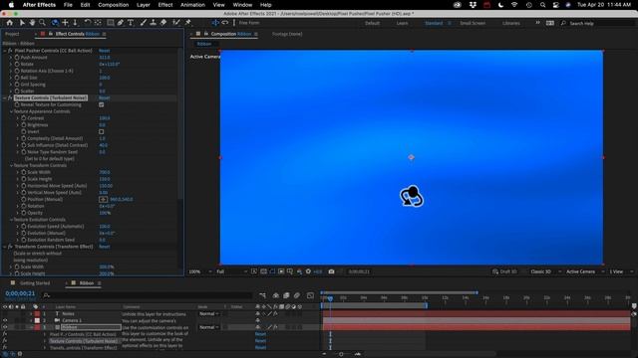
Task: Click the Graph Editor icon in timeline
Action: coord(310,295)
